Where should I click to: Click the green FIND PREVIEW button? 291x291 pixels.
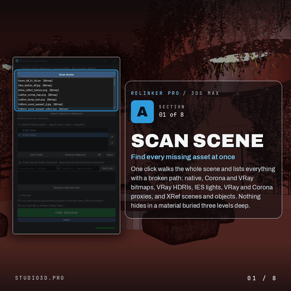[x=67, y=213]
